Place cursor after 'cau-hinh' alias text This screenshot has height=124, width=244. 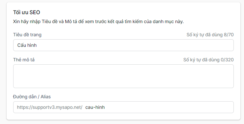point(105,107)
